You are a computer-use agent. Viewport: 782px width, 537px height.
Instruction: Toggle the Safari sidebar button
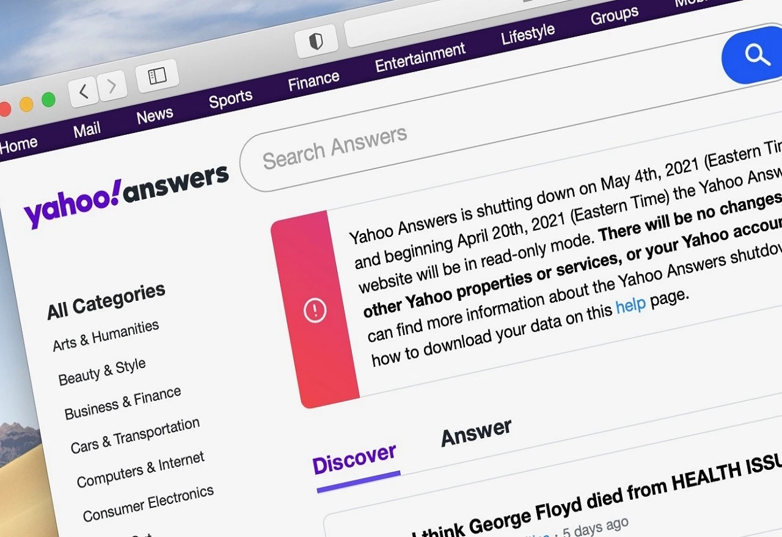tap(157, 75)
